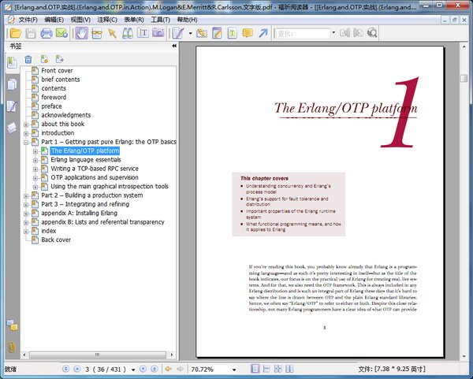Expand Part 2 – Building a production system
473x379 pixels.
click(26, 195)
